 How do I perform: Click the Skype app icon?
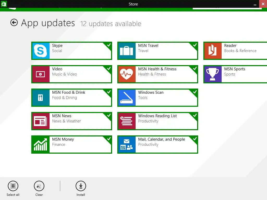pos(40,51)
